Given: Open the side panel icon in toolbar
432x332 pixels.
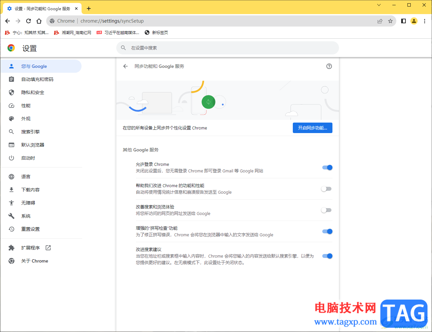Looking at the screenshot, I should (x=404, y=21).
